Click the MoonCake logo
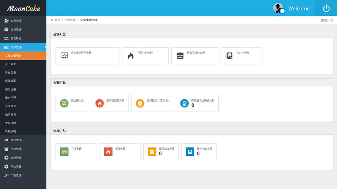 23,8
